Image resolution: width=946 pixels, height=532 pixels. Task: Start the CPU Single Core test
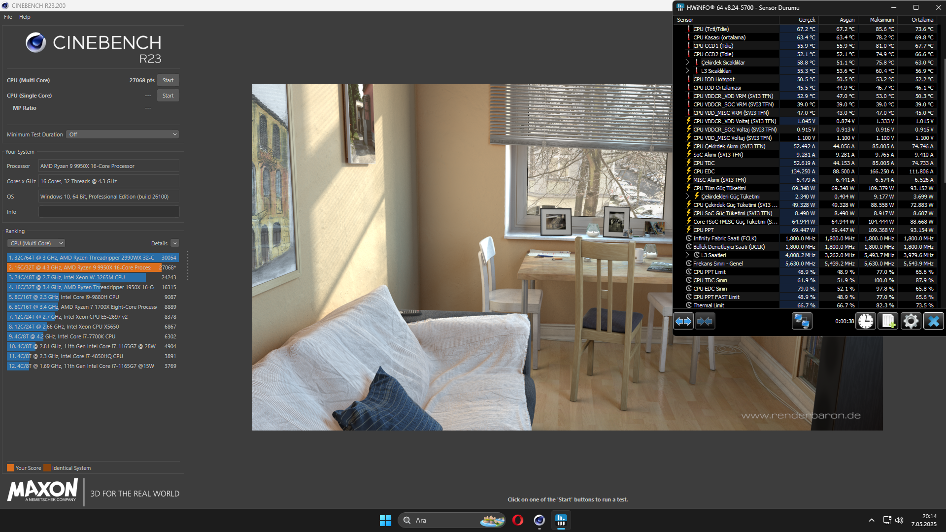tap(168, 96)
